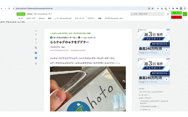The image size is (188, 117).
Task: Click the green Qiita logo
Action: tap(21, 14)
